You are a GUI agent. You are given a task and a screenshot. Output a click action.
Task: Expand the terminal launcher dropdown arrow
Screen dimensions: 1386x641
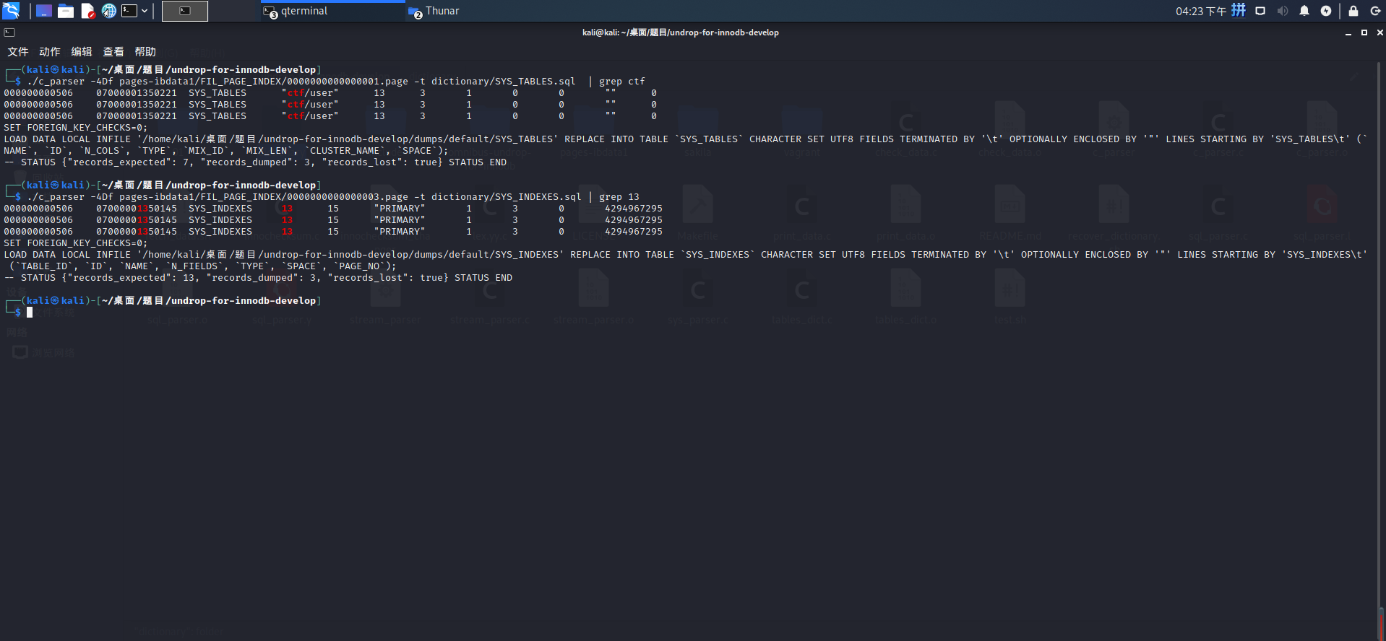coord(145,11)
